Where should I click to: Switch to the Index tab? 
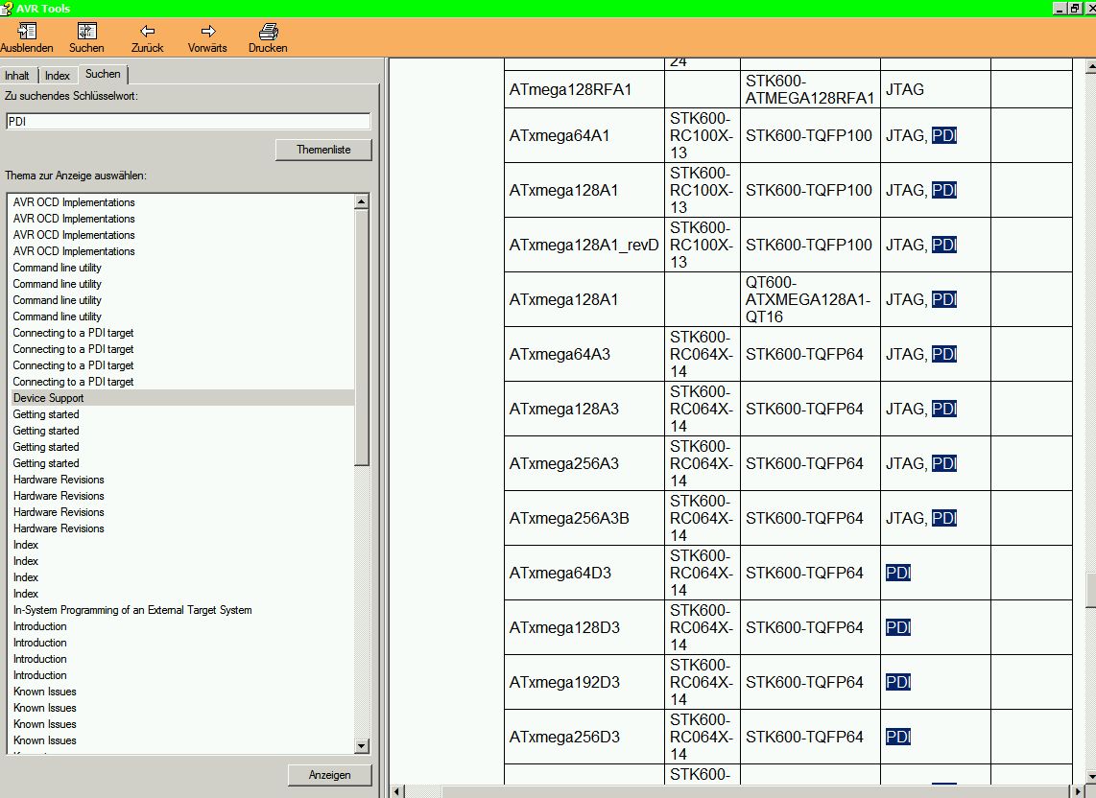click(58, 76)
